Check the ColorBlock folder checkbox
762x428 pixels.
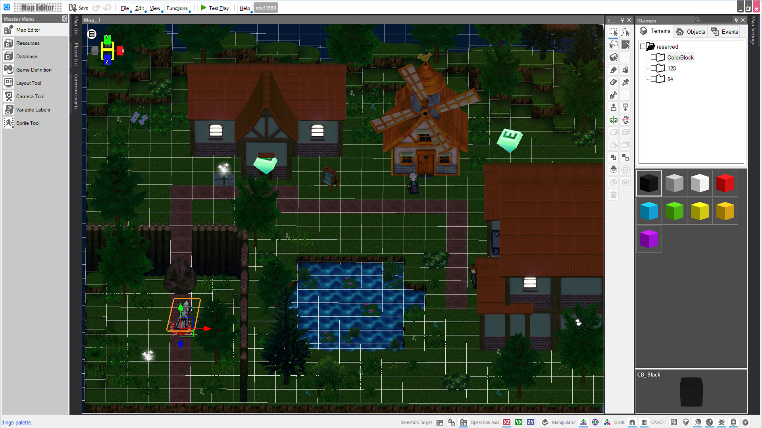(653, 57)
